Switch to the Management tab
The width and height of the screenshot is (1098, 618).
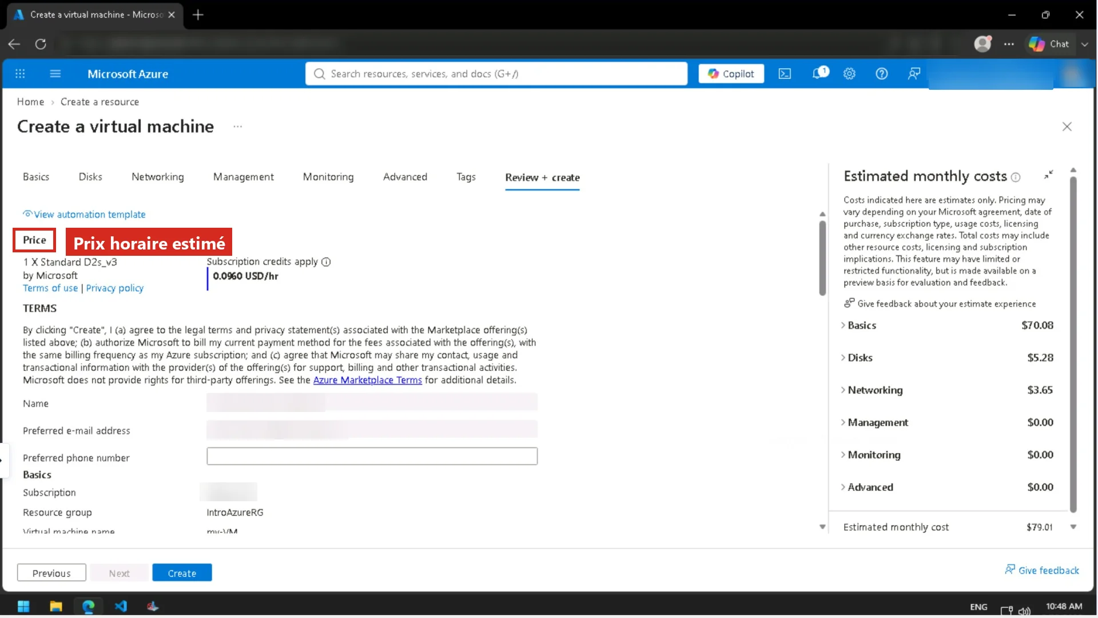(x=244, y=177)
